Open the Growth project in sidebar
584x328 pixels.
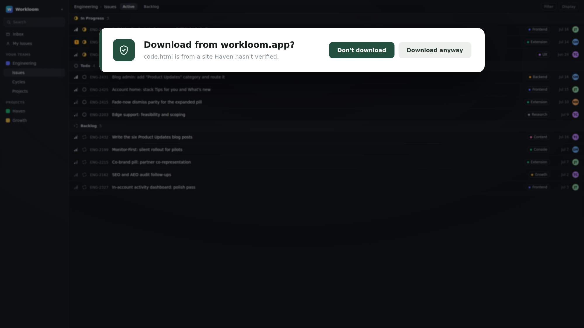tap(34, 120)
